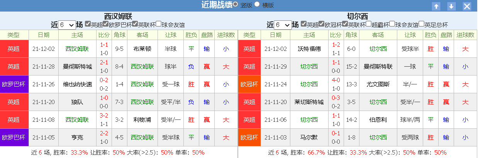Select the 竖版 radio button
Viewport: 478px width, 158px height.
236,4
